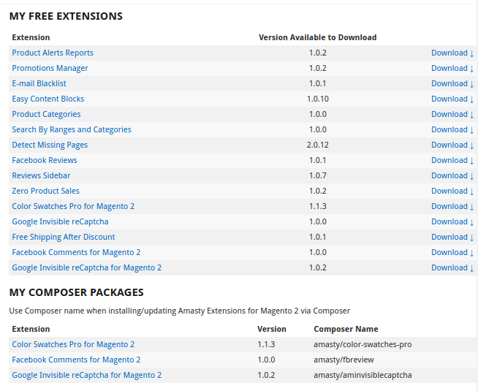Open Facebook Comments for Magento 2 in free extensions
The width and height of the screenshot is (478, 391).
pos(76,252)
